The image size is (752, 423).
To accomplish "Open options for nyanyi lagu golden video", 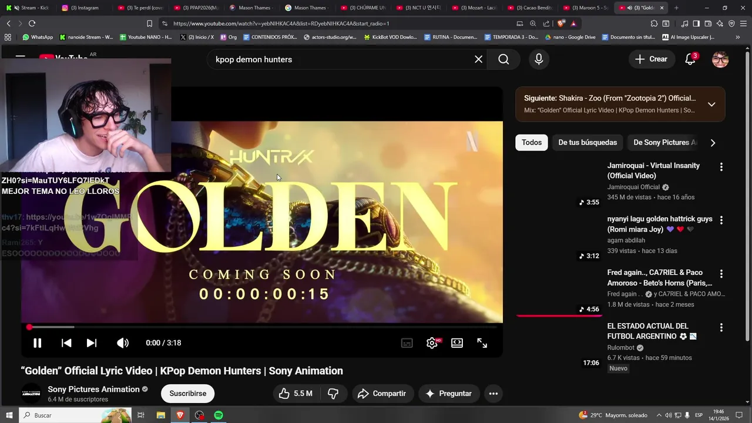I will (x=721, y=220).
